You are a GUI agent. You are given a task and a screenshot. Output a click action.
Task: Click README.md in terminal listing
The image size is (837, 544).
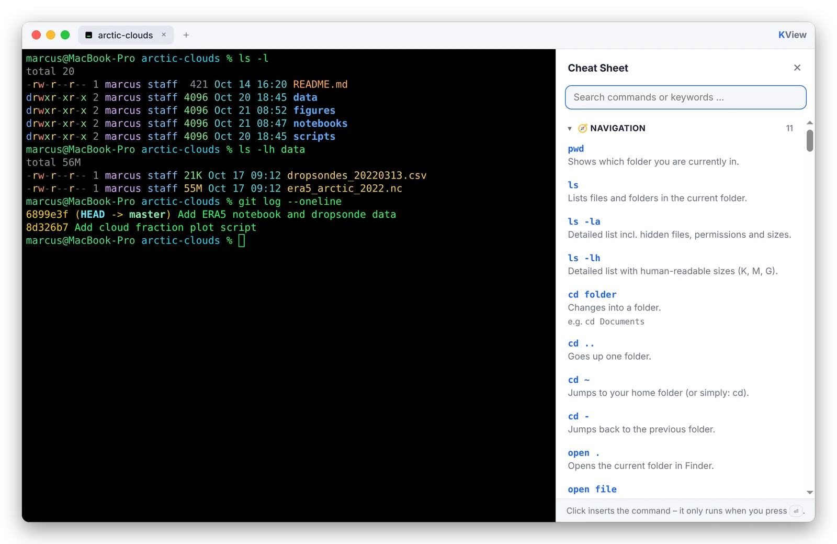point(320,84)
